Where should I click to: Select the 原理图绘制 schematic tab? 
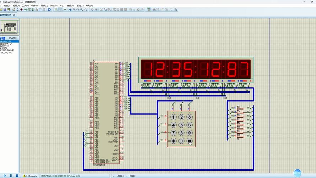coord(6,15)
